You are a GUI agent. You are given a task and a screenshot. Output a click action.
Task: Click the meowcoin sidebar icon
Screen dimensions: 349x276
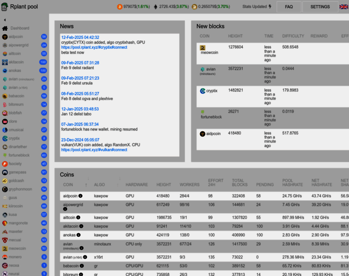click(5, 248)
